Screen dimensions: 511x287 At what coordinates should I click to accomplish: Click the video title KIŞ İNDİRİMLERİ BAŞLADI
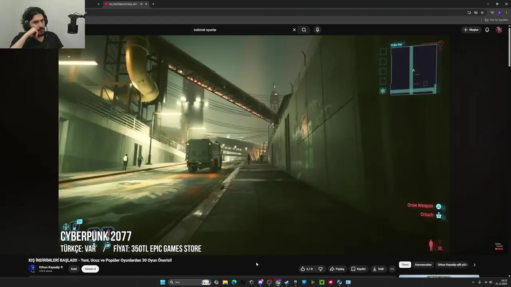click(x=100, y=260)
